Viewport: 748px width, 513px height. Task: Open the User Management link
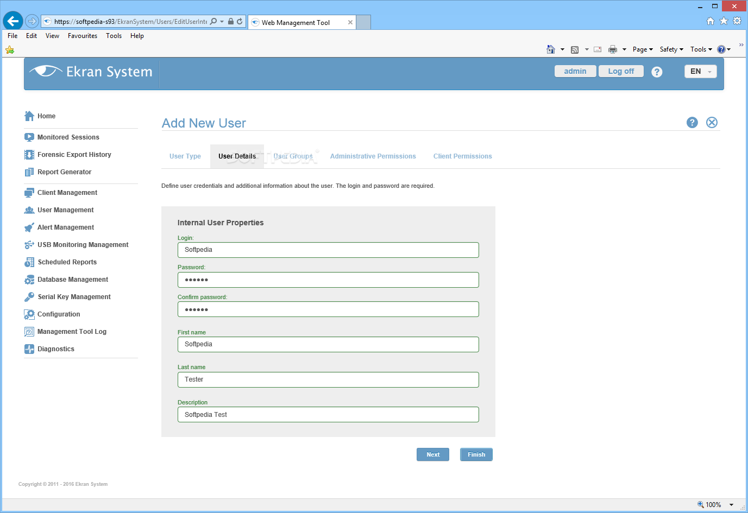point(66,210)
